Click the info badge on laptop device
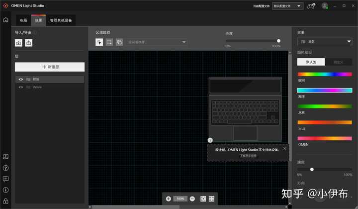Image resolution: width=358 pixels, height=209 pixels. 210,140
